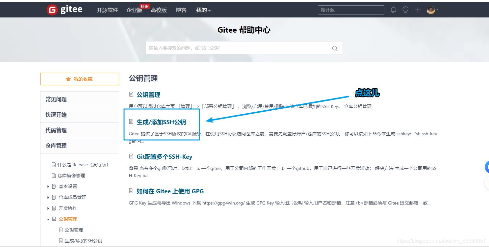The height and width of the screenshot is (247, 489).
Task: Open the 如何在 Gitee 上使用 GPG article
Action: (x=170, y=191)
